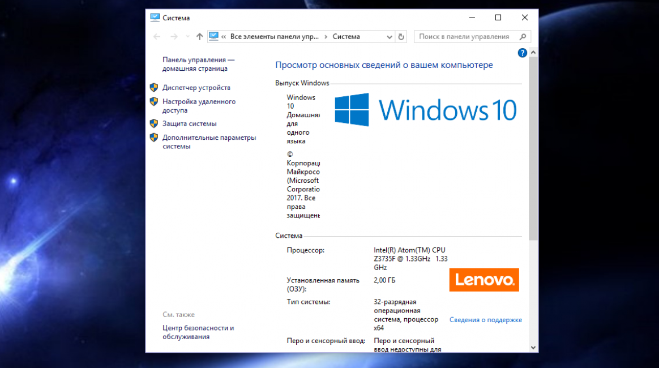Click the back navigation arrow
Screen dimensions: 659x368
(x=157, y=37)
